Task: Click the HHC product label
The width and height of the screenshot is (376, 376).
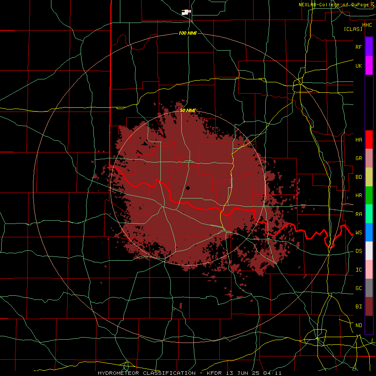Action: (367, 25)
